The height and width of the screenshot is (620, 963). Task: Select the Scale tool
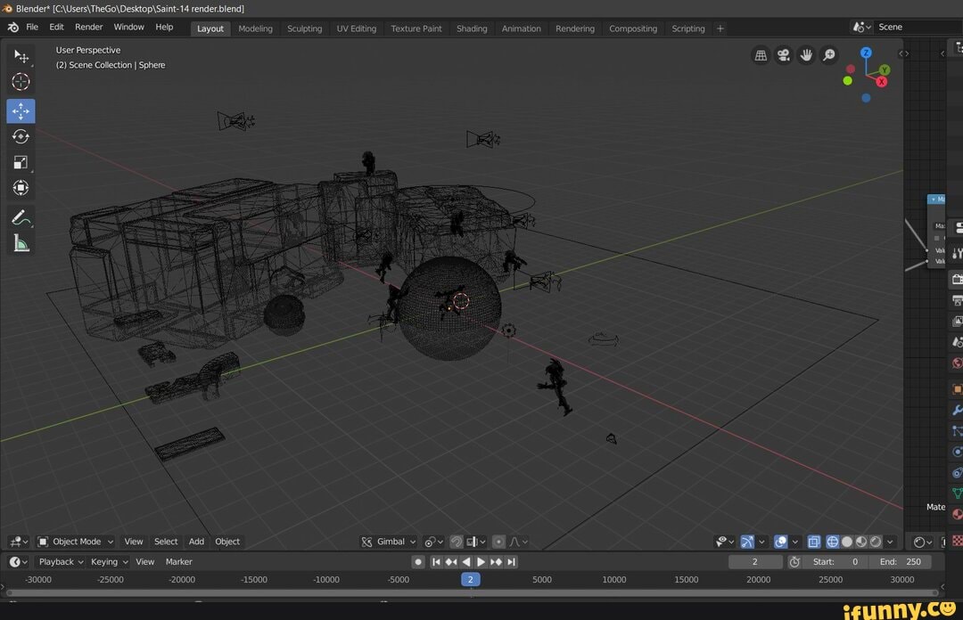click(x=21, y=162)
